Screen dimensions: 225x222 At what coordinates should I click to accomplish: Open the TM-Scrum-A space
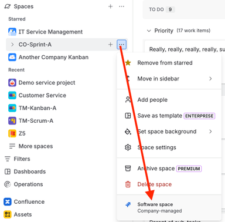click(x=36, y=121)
